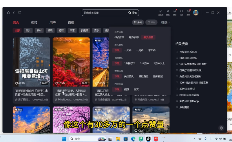The height and width of the screenshot is (142, 232).
Task: Click the help question mark icon
Action: 221,128
